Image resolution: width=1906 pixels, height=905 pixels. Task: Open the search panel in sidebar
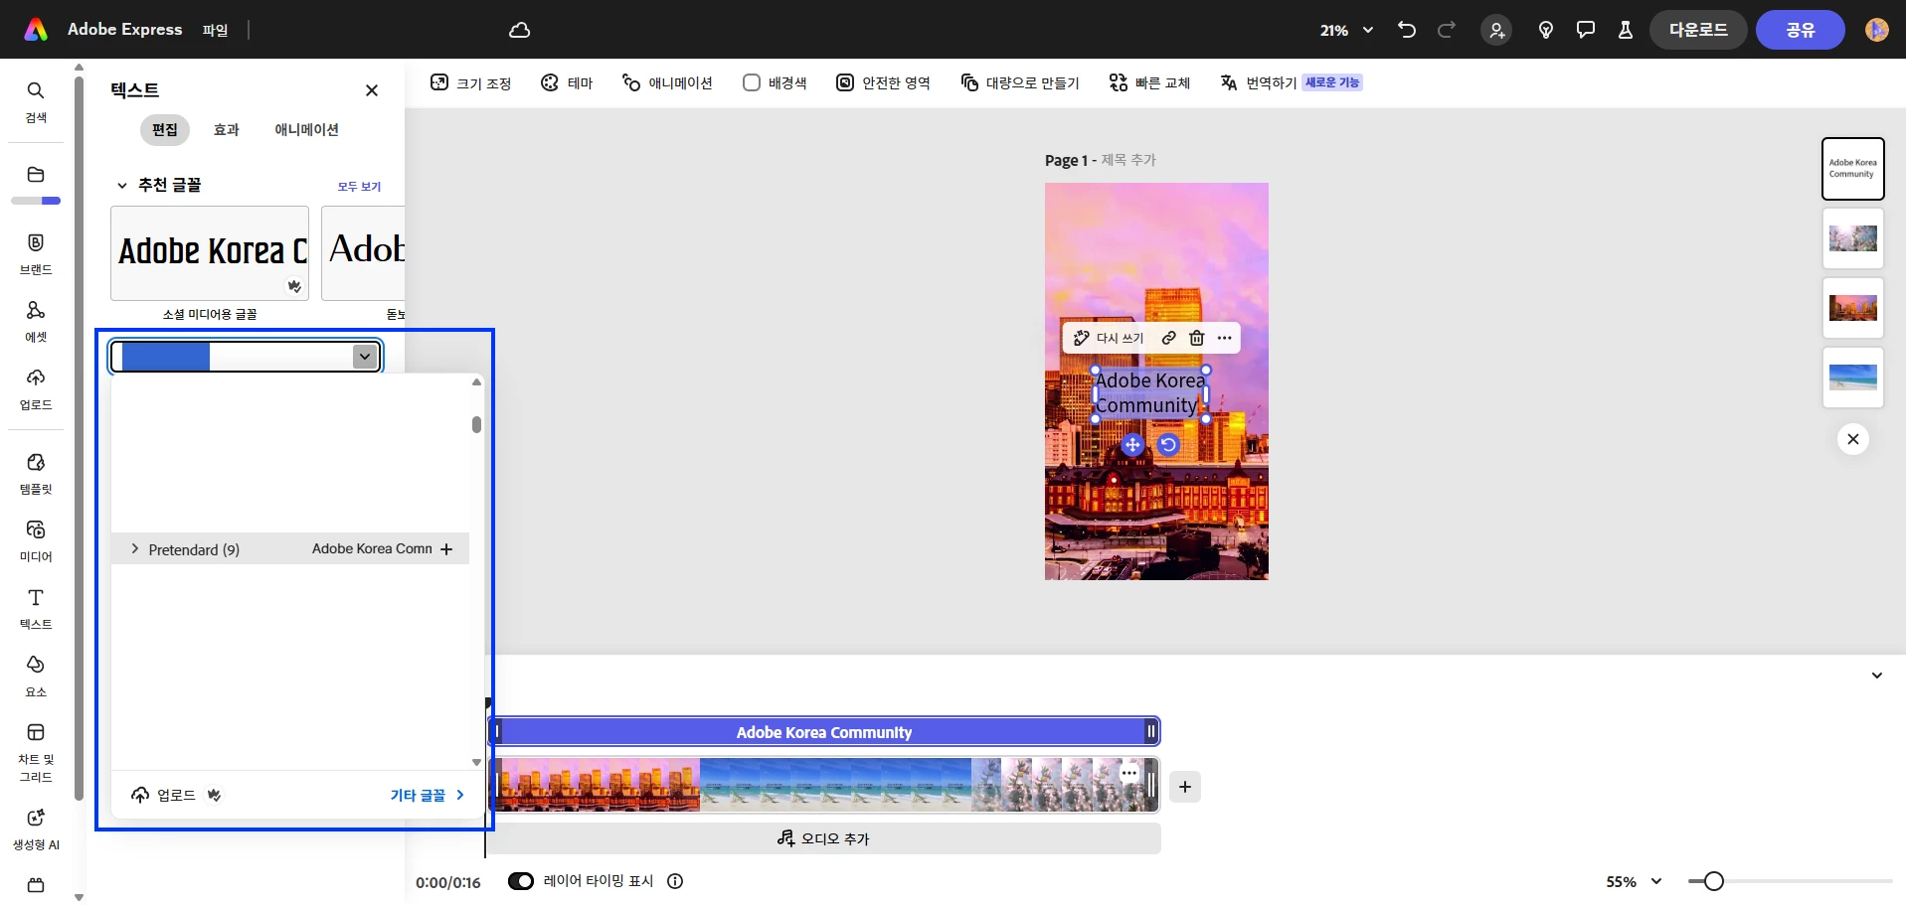coord(36,101)
